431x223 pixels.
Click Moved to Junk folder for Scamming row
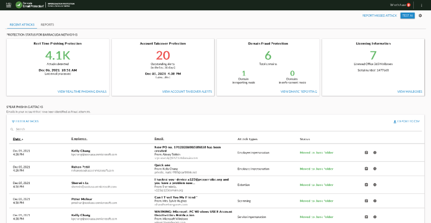click(317, 201)
